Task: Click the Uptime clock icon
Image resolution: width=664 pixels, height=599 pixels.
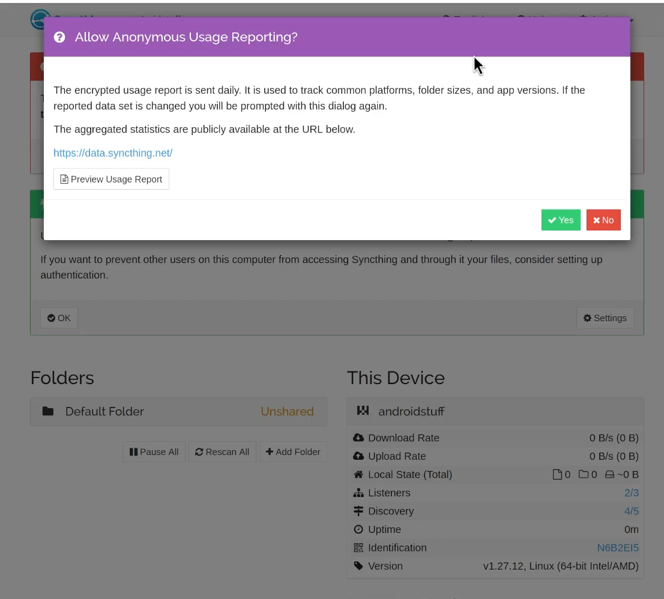Action: (x=358, y=529)
